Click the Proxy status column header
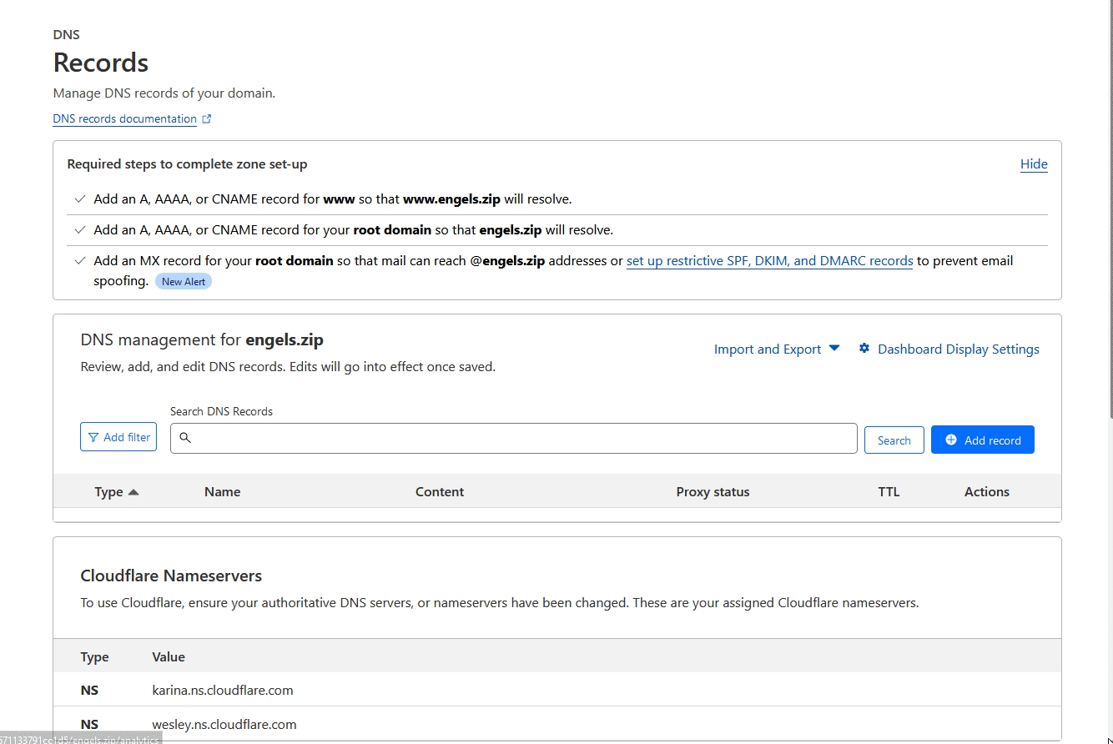1113x744 pixels. [x=713, y=492]
